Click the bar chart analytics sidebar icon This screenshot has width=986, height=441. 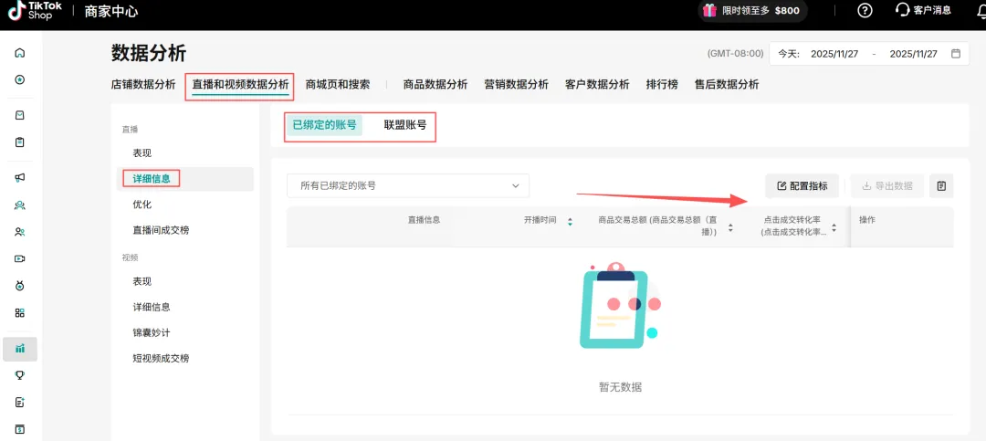pos(20,349)
